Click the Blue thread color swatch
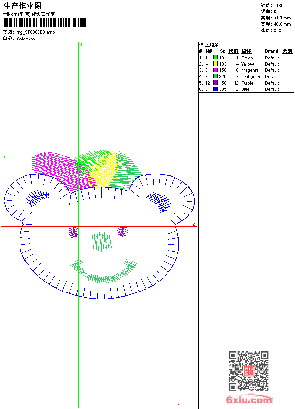 pyautogui.click(x=216, y=89)
